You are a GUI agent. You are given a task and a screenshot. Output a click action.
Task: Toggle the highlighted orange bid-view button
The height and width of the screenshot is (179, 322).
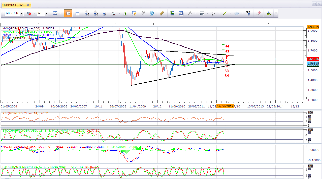(x=68, y=13)
